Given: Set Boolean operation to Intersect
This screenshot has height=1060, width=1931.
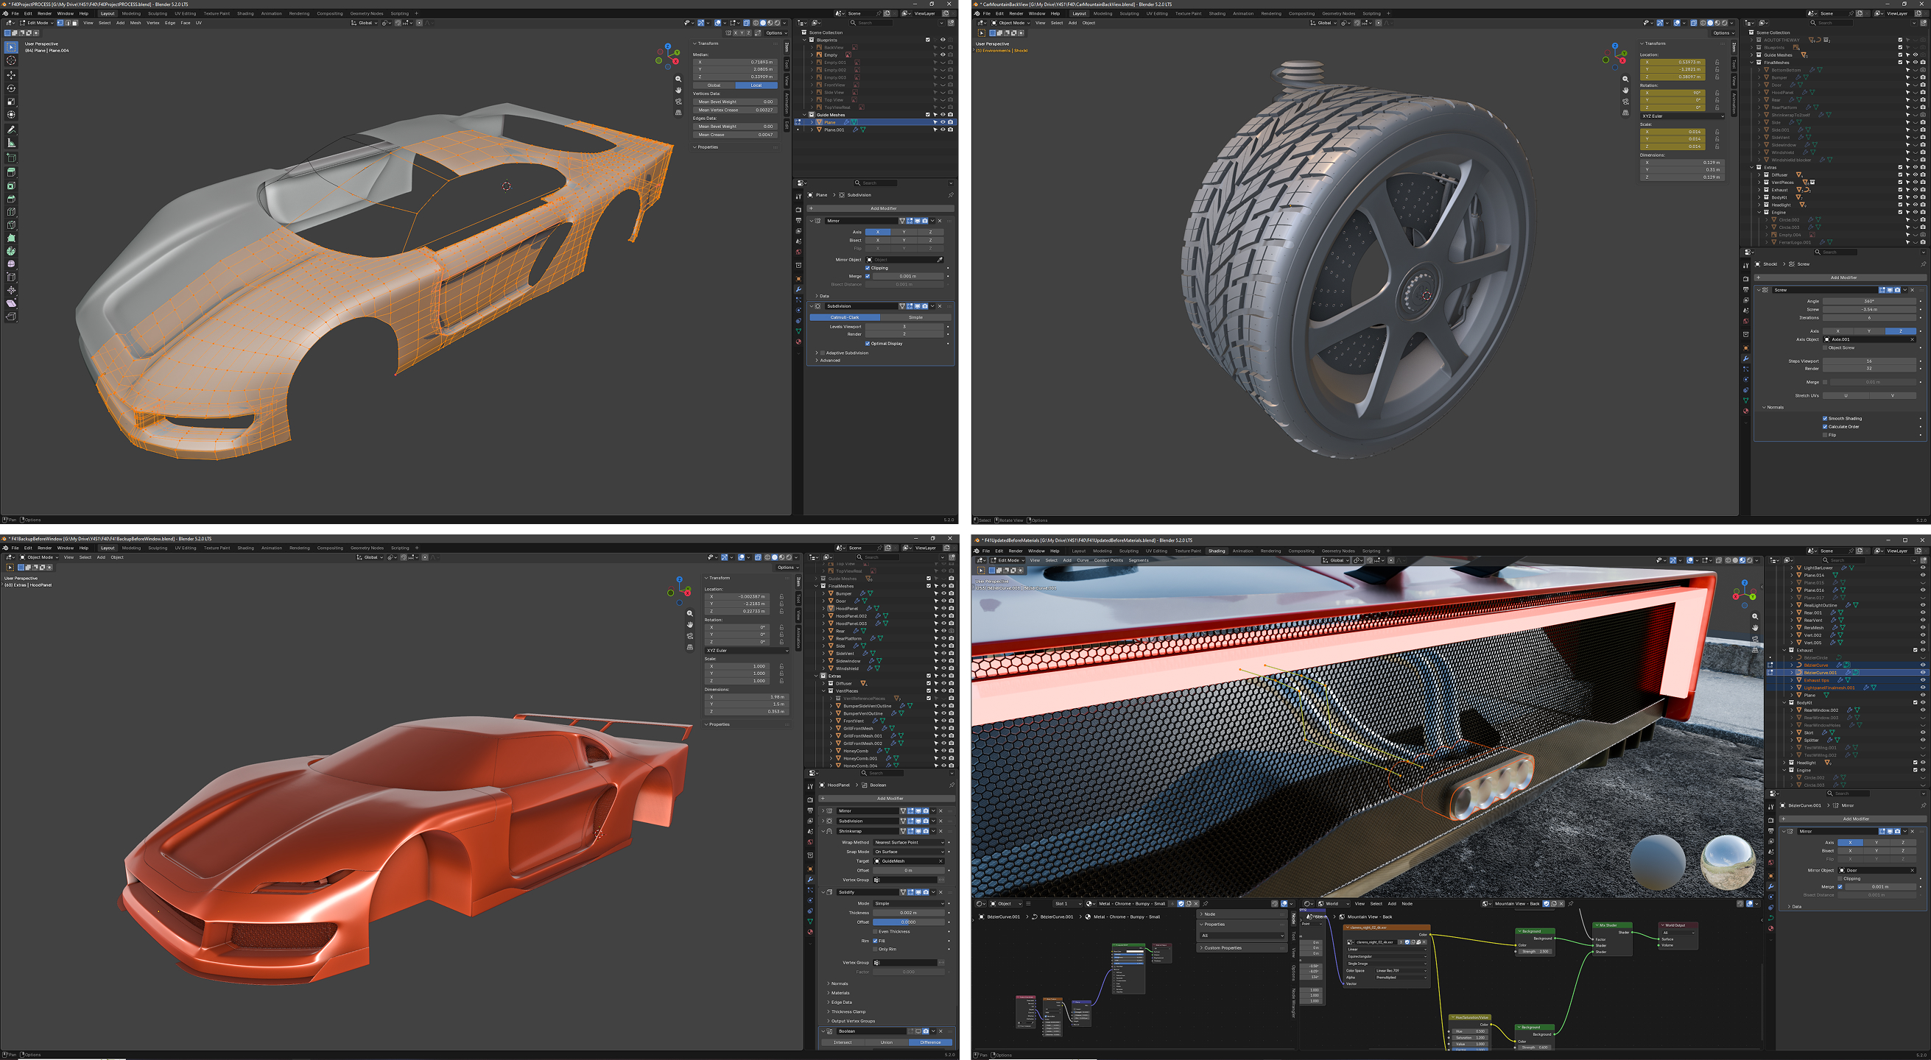Looking at the screenshot, I should (843, 1042).
